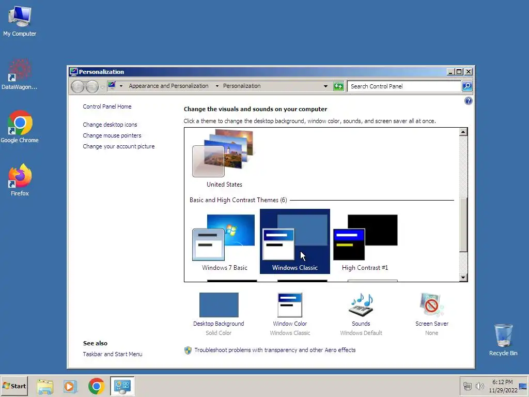Select the United States theme
The height and width of the screenshot is (397, 529).
(x=224, y=158)
